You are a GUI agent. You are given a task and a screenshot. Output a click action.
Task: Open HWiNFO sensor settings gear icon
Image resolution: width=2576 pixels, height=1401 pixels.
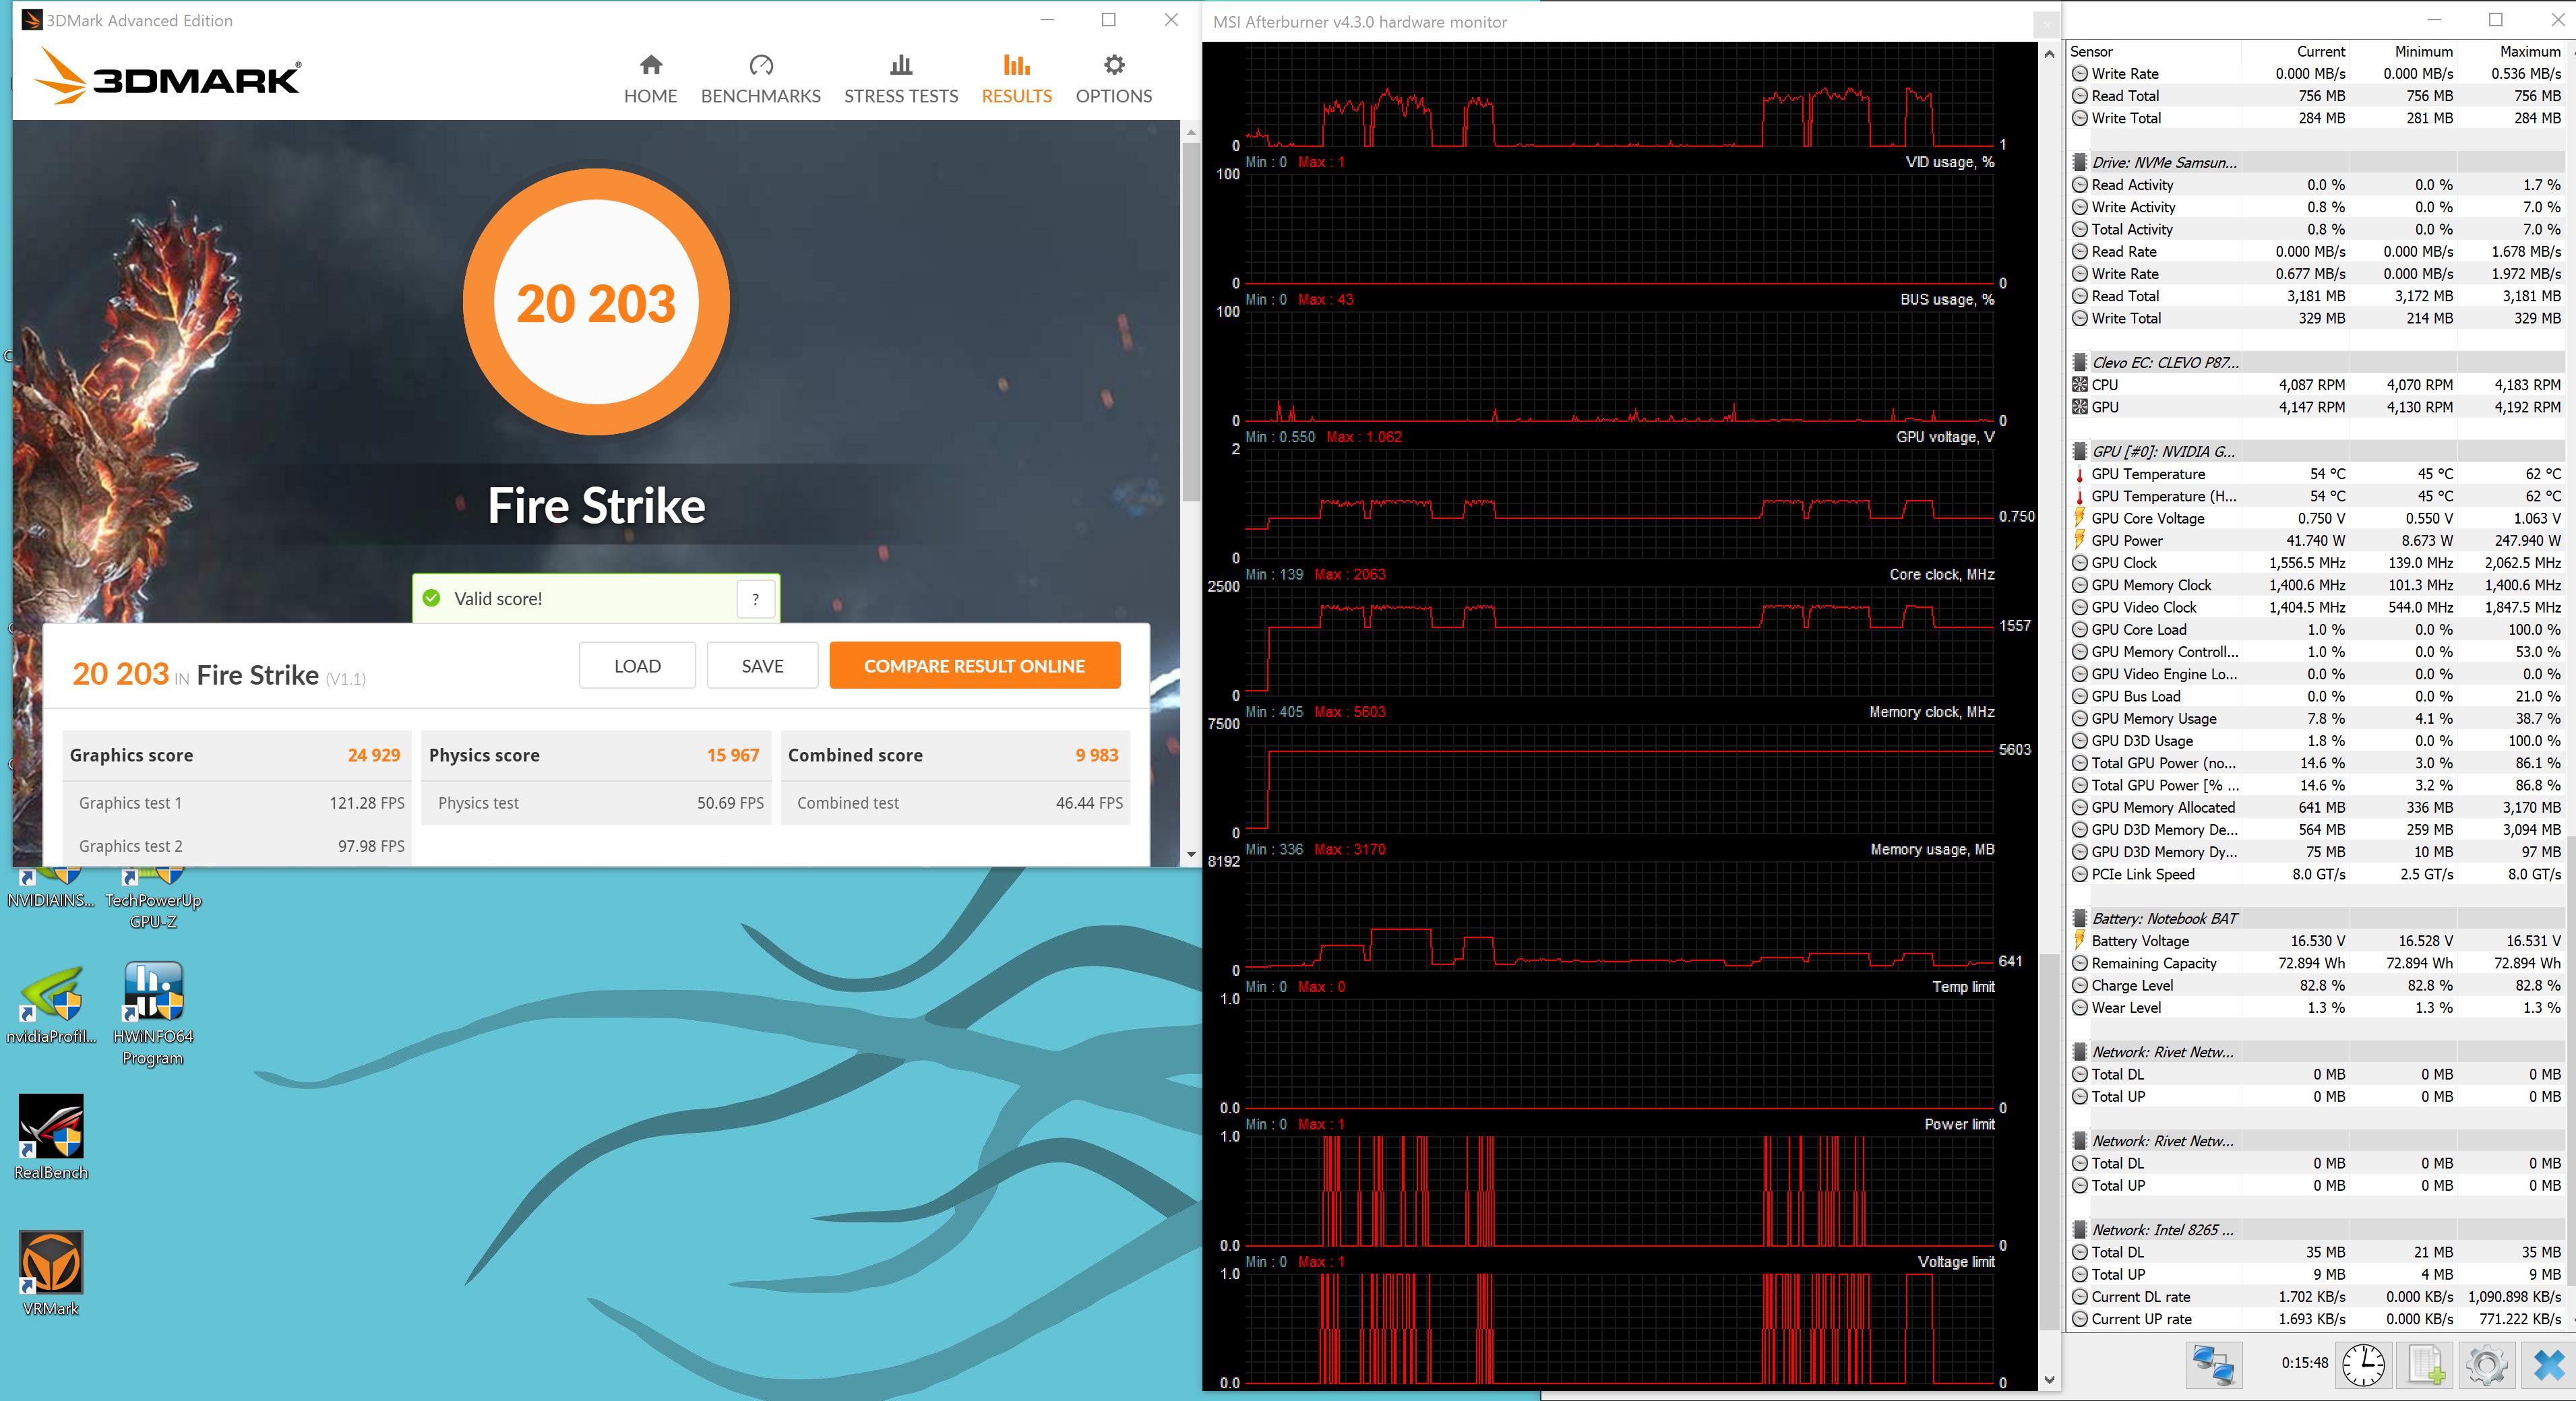[2487, 1364]
